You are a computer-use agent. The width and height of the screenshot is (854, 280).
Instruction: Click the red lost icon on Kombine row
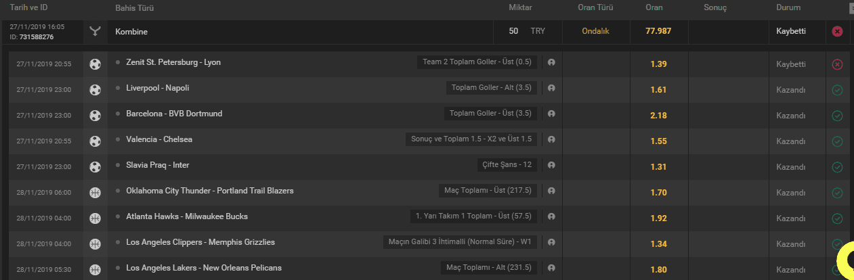(837, 32)
